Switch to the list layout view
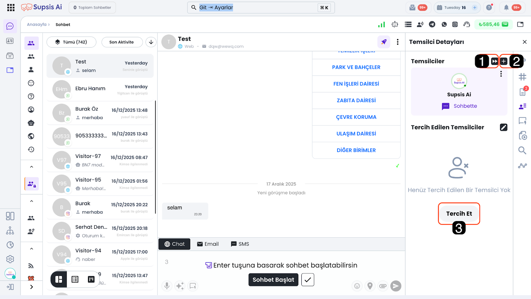The height and width of the screenshot is (299, 531). point(75,279)
